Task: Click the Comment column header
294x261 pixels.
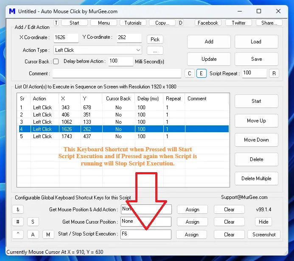Action: [207, 99]
